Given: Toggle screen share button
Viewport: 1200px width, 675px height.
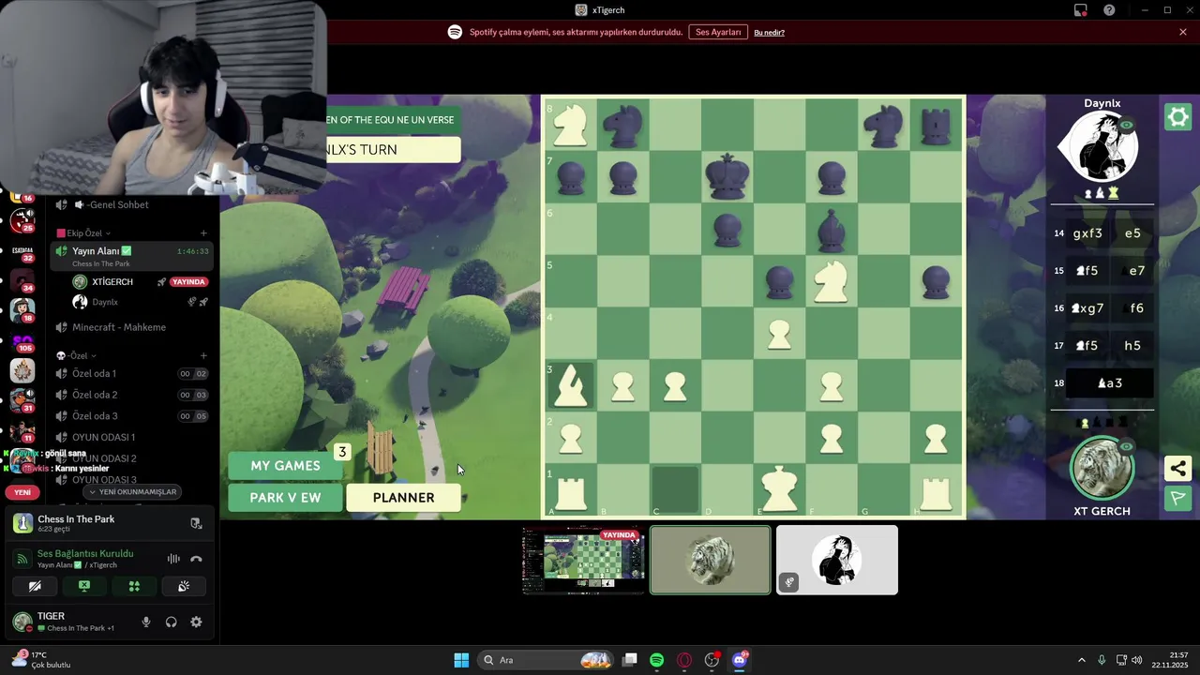Looking at the screenshot, I should 84,586.
